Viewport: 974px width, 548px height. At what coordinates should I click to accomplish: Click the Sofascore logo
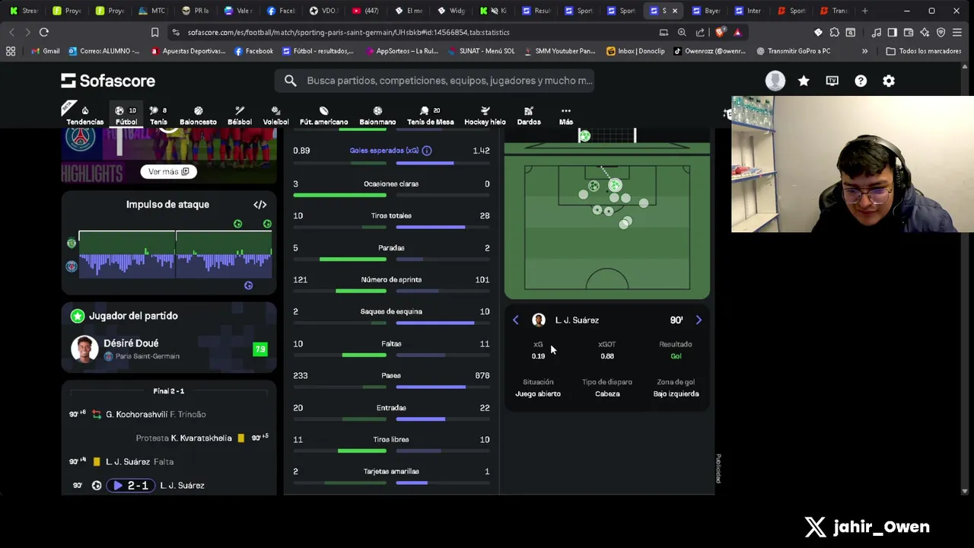(108, 81)
